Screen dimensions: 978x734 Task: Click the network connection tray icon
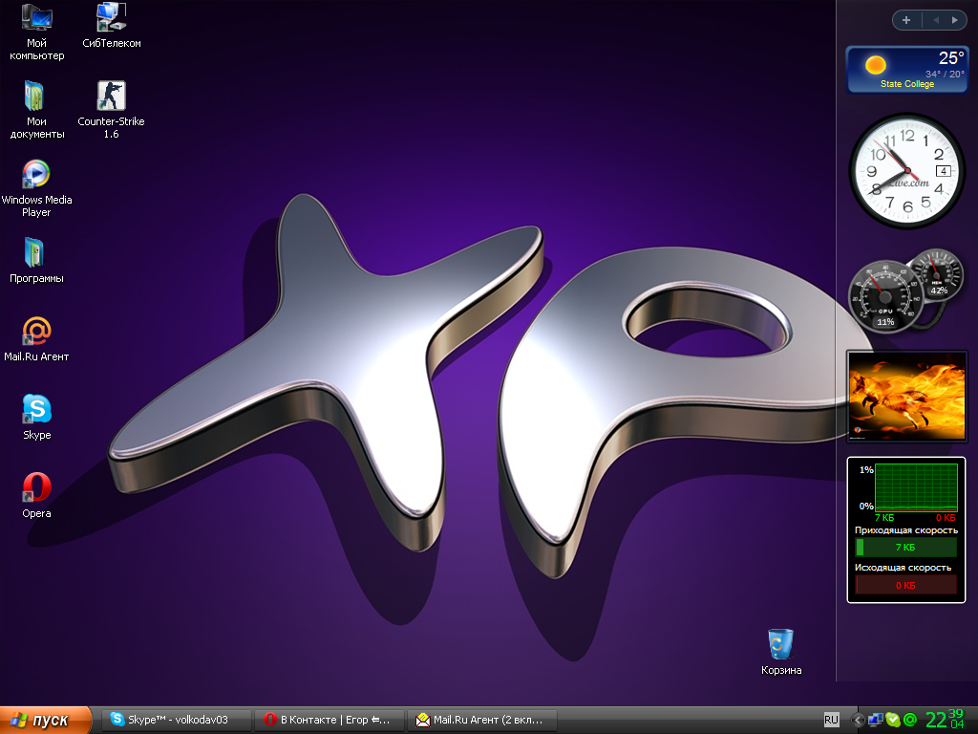(x=876, y=720)
